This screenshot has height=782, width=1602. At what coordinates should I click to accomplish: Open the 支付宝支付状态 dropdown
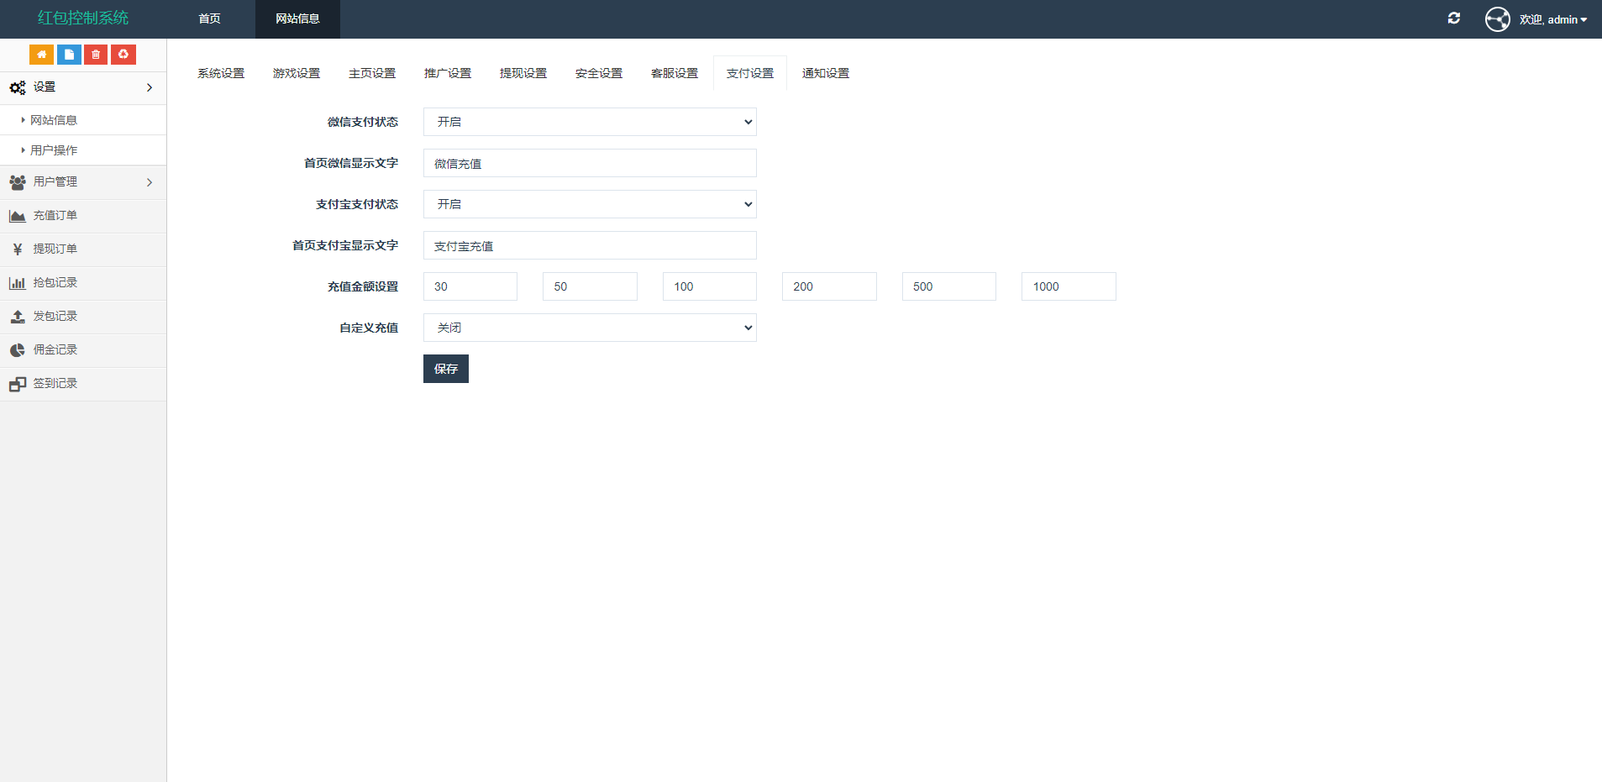pos(590,204)
